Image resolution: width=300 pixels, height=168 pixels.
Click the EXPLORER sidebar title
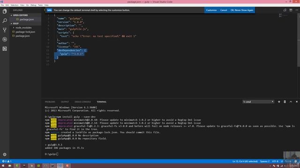click(18, 10)
